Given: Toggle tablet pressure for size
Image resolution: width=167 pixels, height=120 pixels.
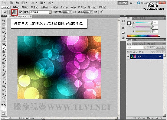Looking at the screenshot, I should pyautogui.click(x=101, y=12).
